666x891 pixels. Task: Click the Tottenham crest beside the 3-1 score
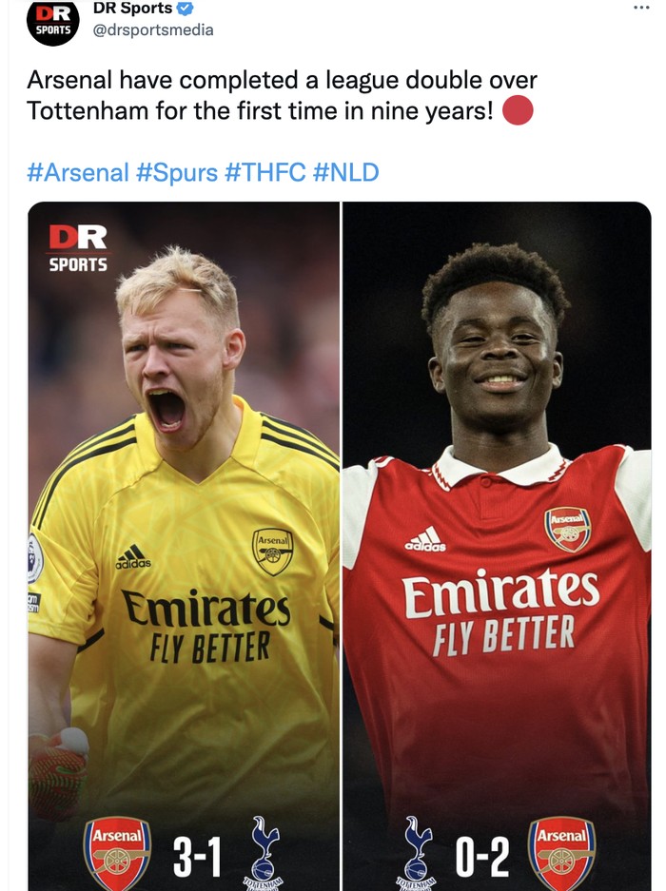[x=264, y=851]
